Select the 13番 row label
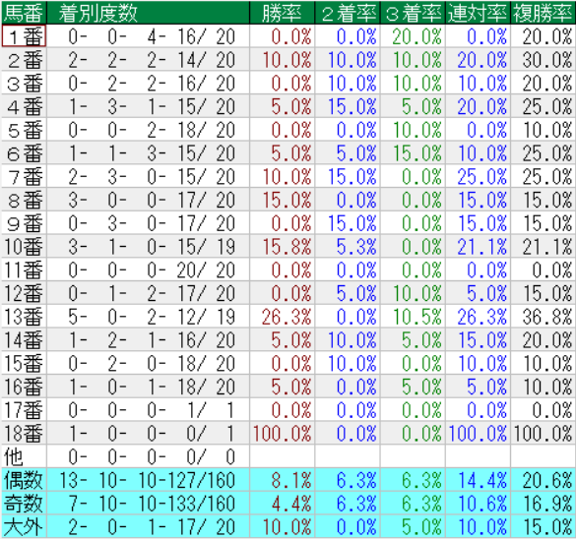576x539 pixels. click(24, 317)
